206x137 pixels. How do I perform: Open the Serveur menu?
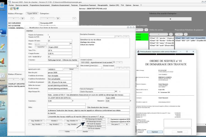136,5
